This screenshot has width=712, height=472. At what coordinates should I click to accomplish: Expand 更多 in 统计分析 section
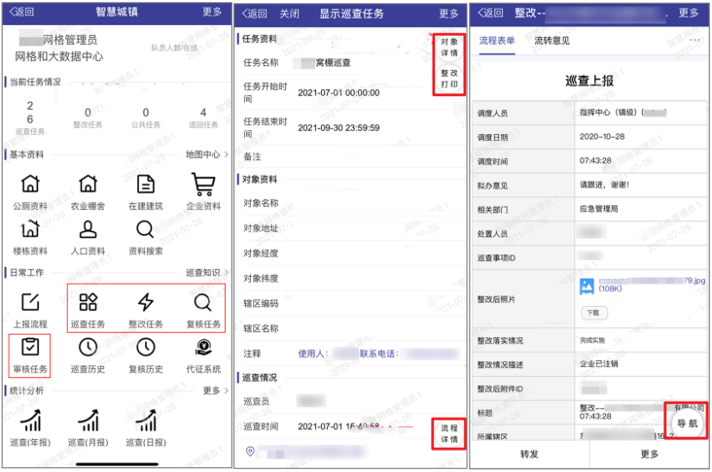215,390
